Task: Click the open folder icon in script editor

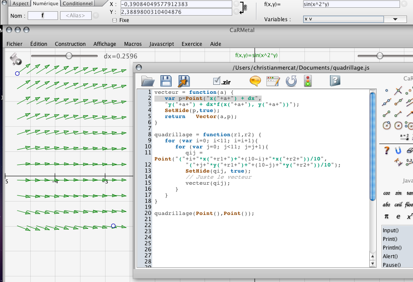Action: click(148, 81)
